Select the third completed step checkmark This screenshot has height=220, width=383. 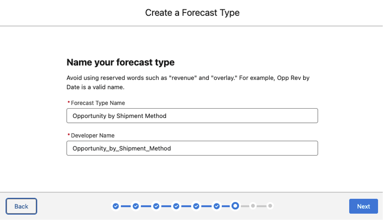click(x=156, y=206)
